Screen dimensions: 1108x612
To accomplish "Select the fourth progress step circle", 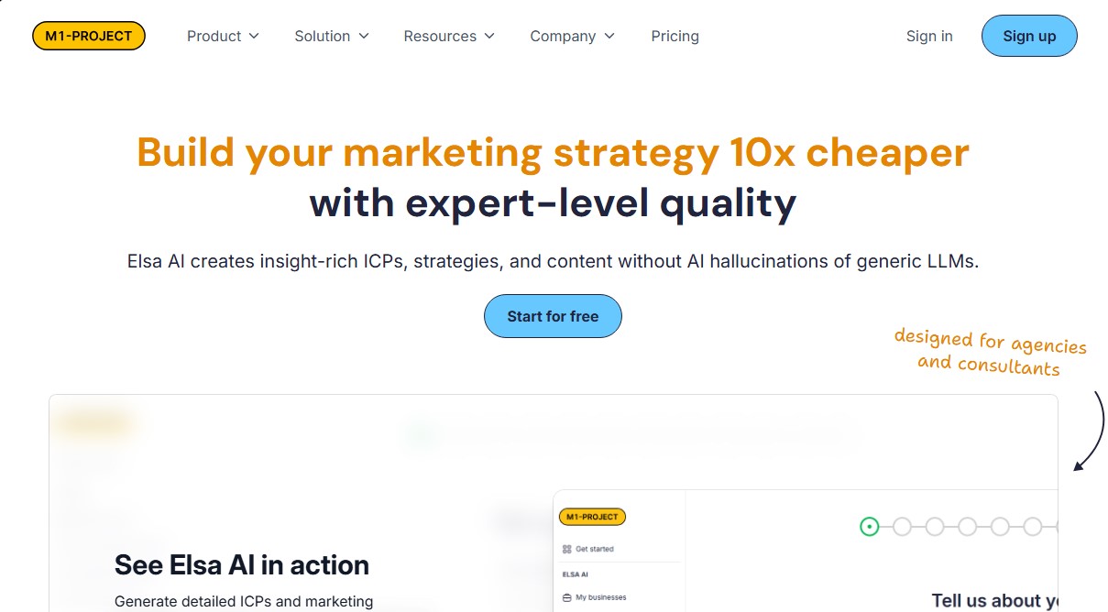I will (x=967, y=527).
